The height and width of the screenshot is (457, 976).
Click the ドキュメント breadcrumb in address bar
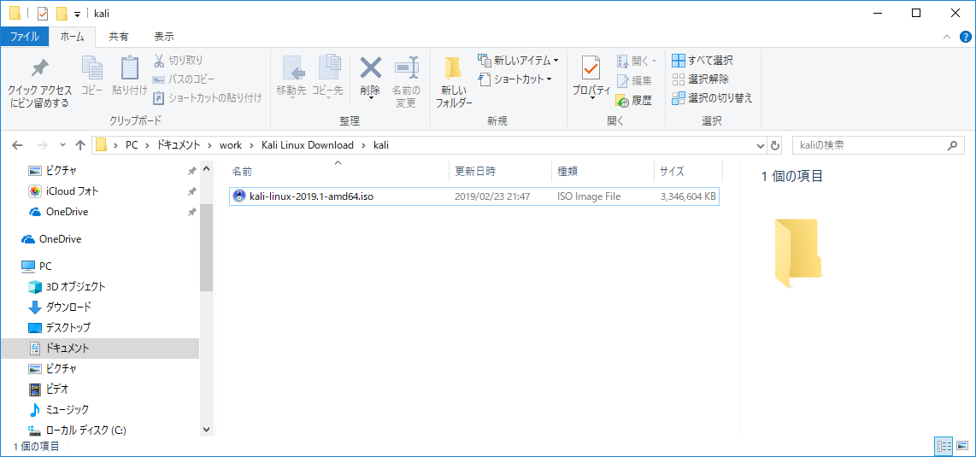(178, 145)
